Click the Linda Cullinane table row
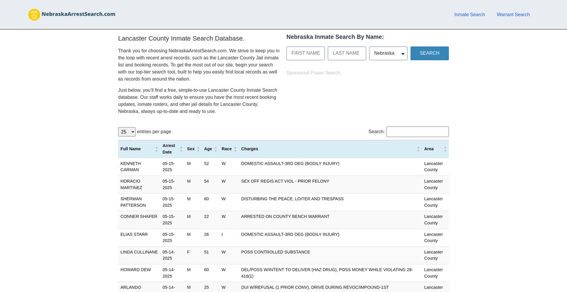The width and height of the screenshot is (567, 292). 283,255
